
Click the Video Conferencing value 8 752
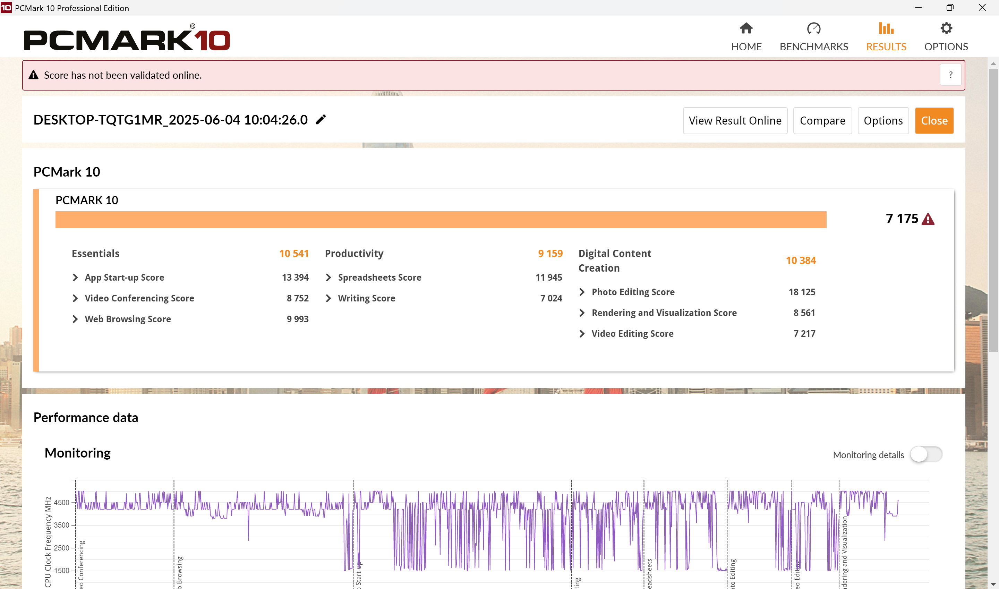click(297, 298)
